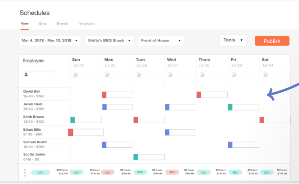Select Keith Brown's Tuesday red shift
The height and width of the screenshot is (184, 299).
pyautogui.click(x=149, y=120)
